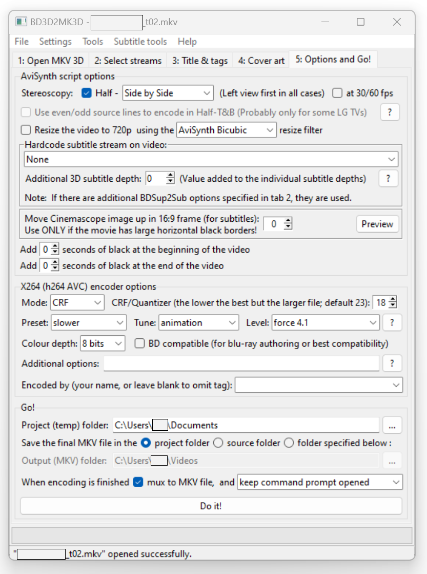This screenshot has width=427, height=574.
Task: Increase the CRF value using the up arrow
Action: 394,299
